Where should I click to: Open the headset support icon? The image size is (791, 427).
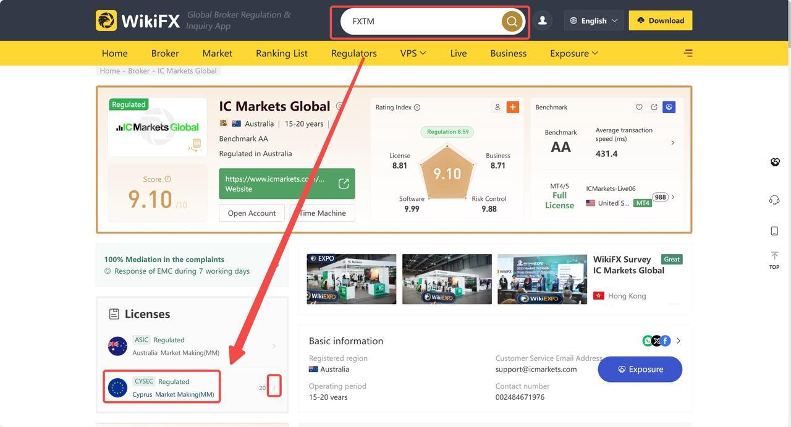click(x=774, y=200)
